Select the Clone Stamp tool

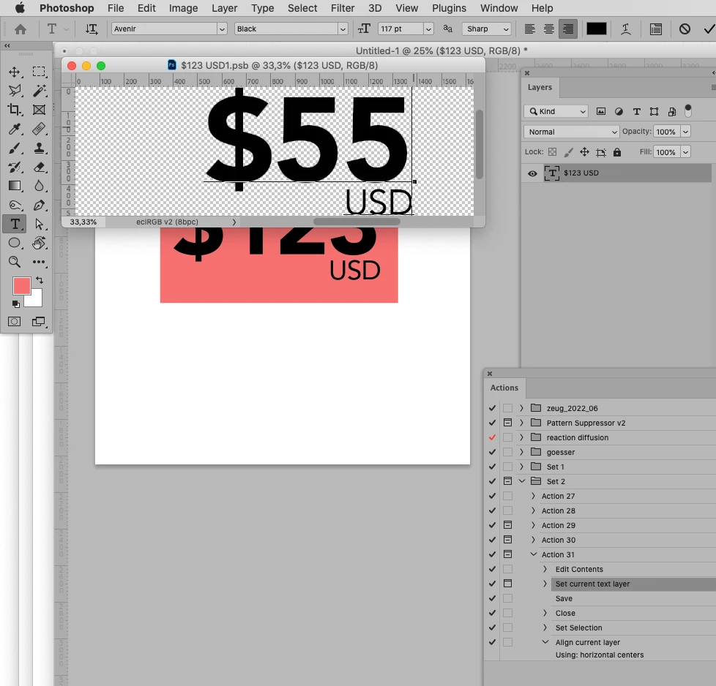click(x=40, y=148)
